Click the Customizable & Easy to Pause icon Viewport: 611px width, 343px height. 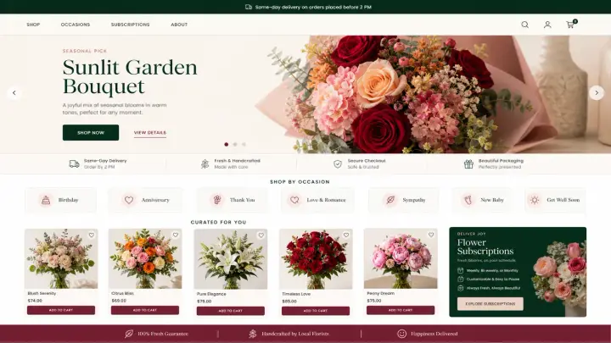point(460,279)
